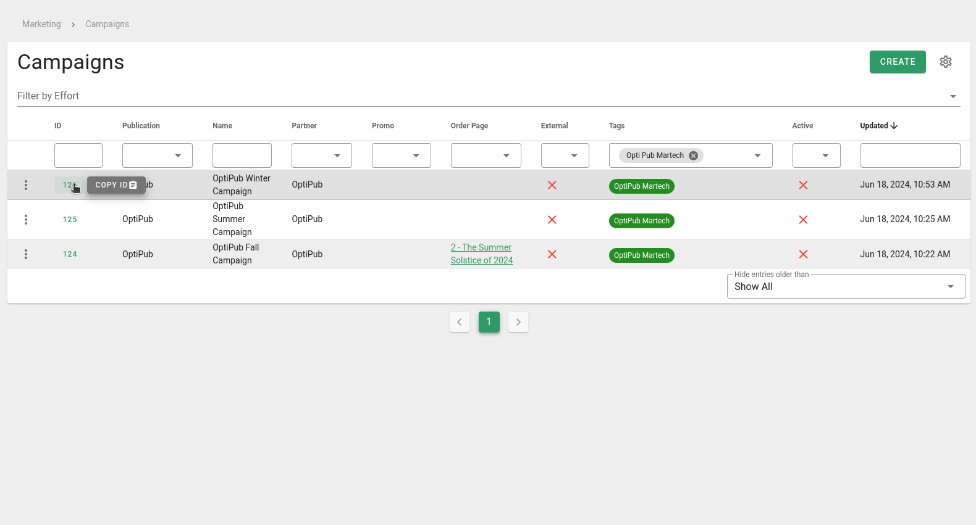Sort by ID column header
Image resolution: width=976 pixels, height=525 pixels.
(58, 126)
